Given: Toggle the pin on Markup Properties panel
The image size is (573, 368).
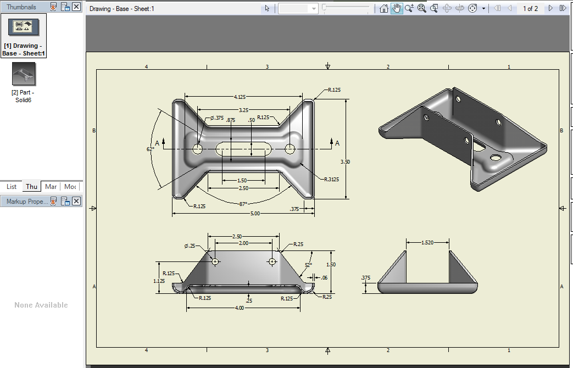Looking at the screenshot, I should 53,200.
